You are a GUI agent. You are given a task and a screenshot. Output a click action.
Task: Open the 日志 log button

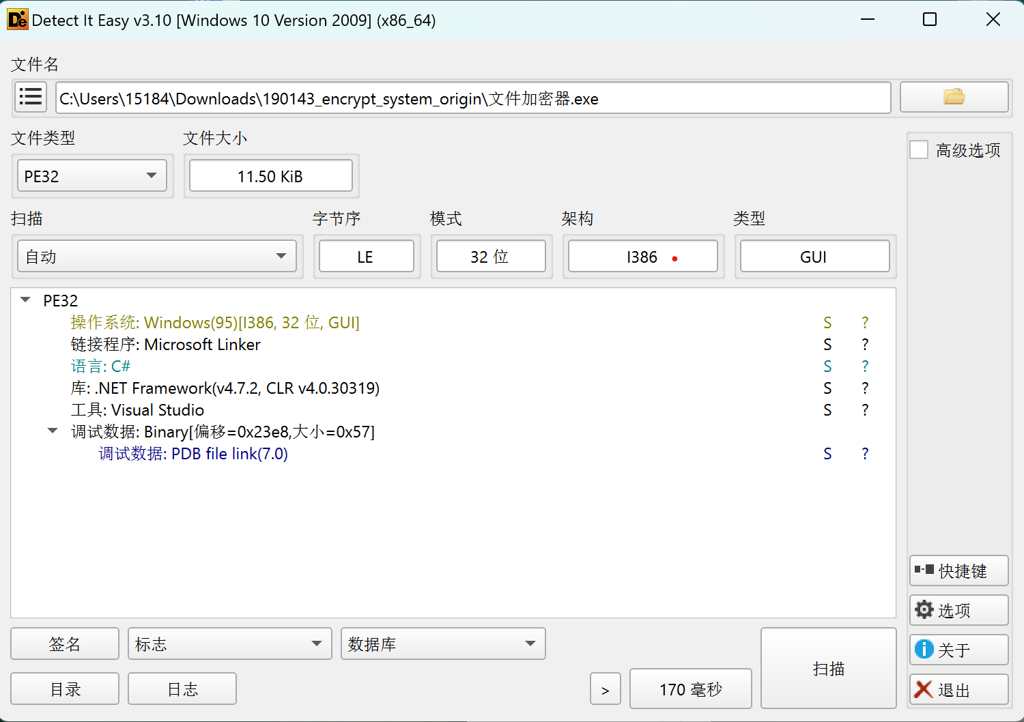pyautogui.click(x=182, y=689)
